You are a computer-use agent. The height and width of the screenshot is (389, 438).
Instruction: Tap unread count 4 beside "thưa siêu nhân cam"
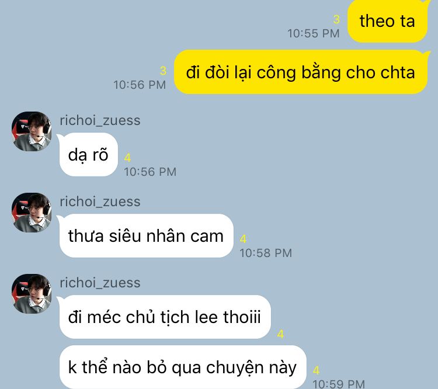pos(243,239)
